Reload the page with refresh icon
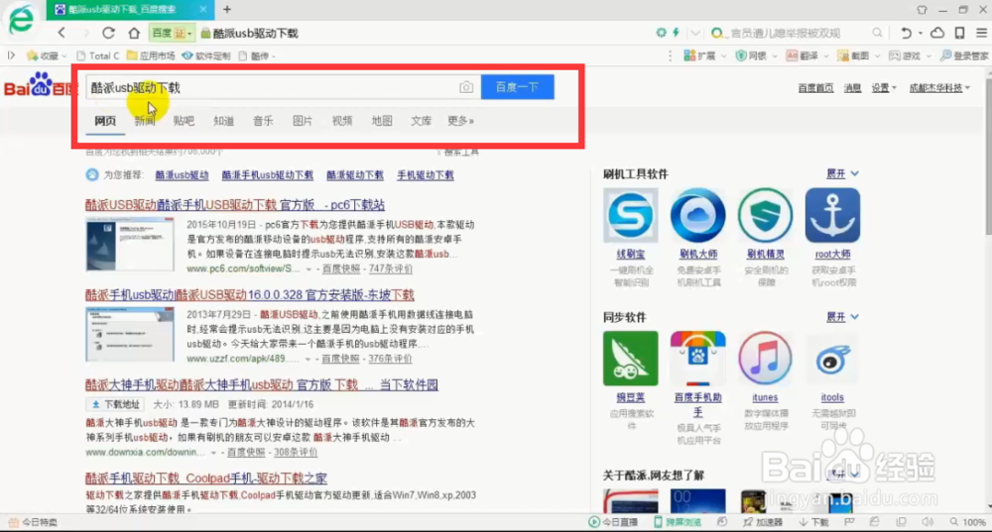The image size is (992, 532). coord(109,33)
